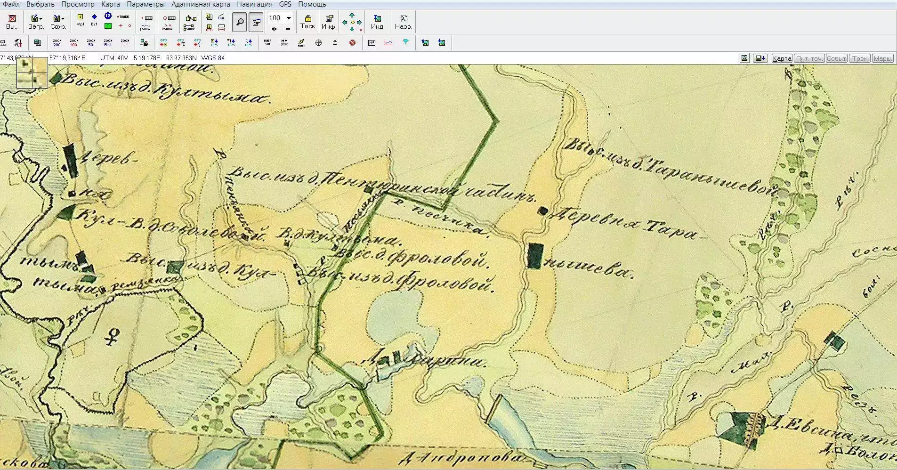This screenshot has height=470, width=897.
Task: Open the Map (Карта) menu
Action: 111,4
